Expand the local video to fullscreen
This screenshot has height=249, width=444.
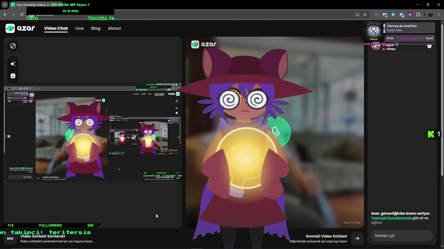tap(13, 46)
